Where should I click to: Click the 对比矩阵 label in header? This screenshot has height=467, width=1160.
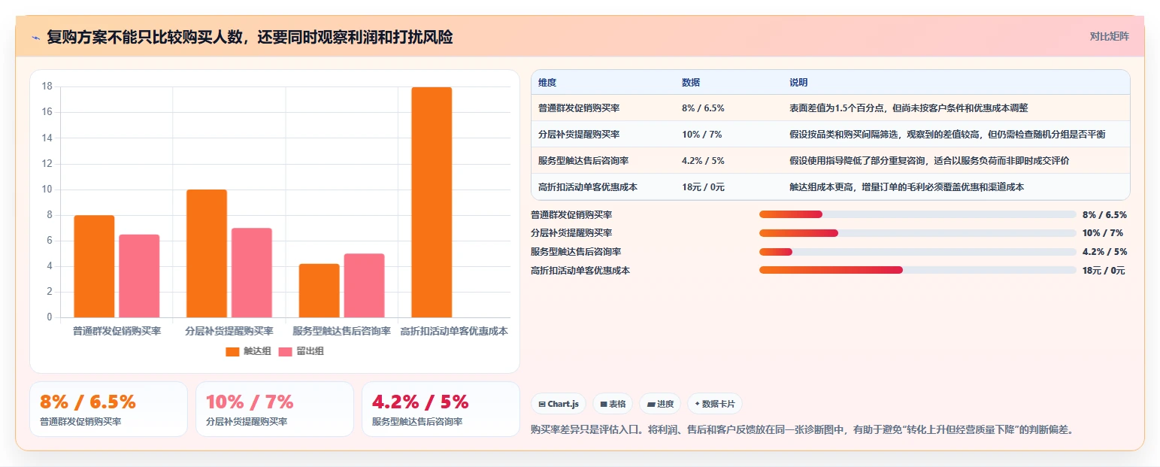(x=1110, y=36)
